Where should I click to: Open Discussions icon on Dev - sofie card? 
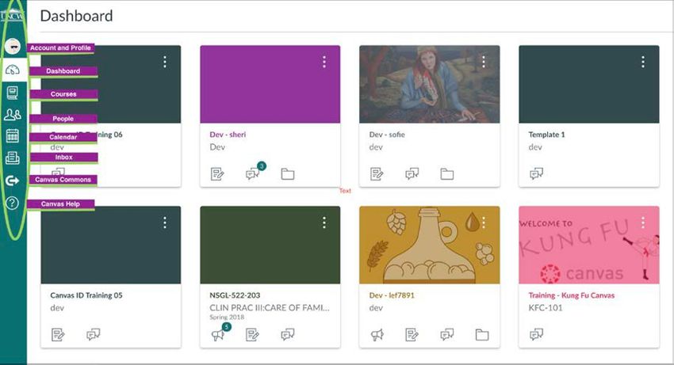point(412,174)
